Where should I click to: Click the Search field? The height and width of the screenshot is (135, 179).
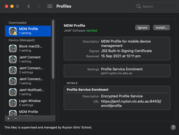coord(156,6)
